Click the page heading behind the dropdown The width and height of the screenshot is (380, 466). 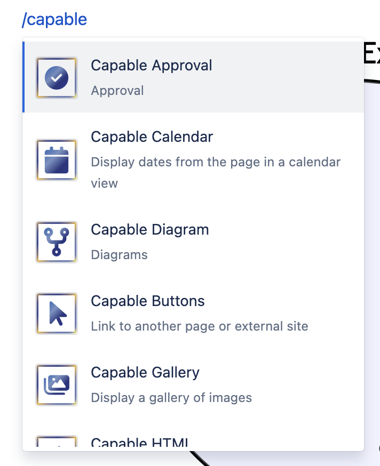tap(371, 53)
